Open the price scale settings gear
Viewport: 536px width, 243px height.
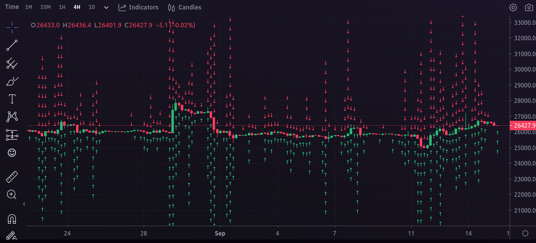pyautogui.click(x=526, y=234)
